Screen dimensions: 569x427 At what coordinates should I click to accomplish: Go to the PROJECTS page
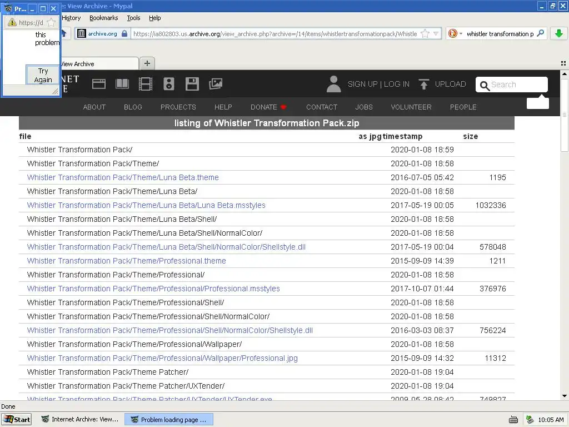(x=178, y=107)
